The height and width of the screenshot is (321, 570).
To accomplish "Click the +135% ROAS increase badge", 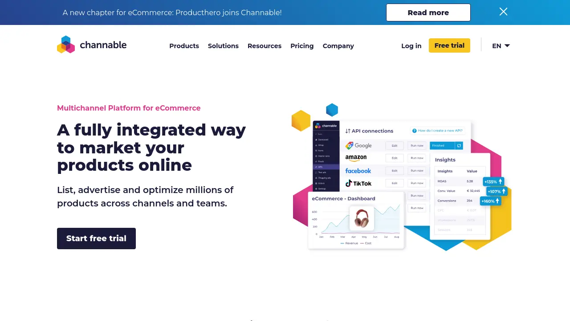I will coord(493,181).
